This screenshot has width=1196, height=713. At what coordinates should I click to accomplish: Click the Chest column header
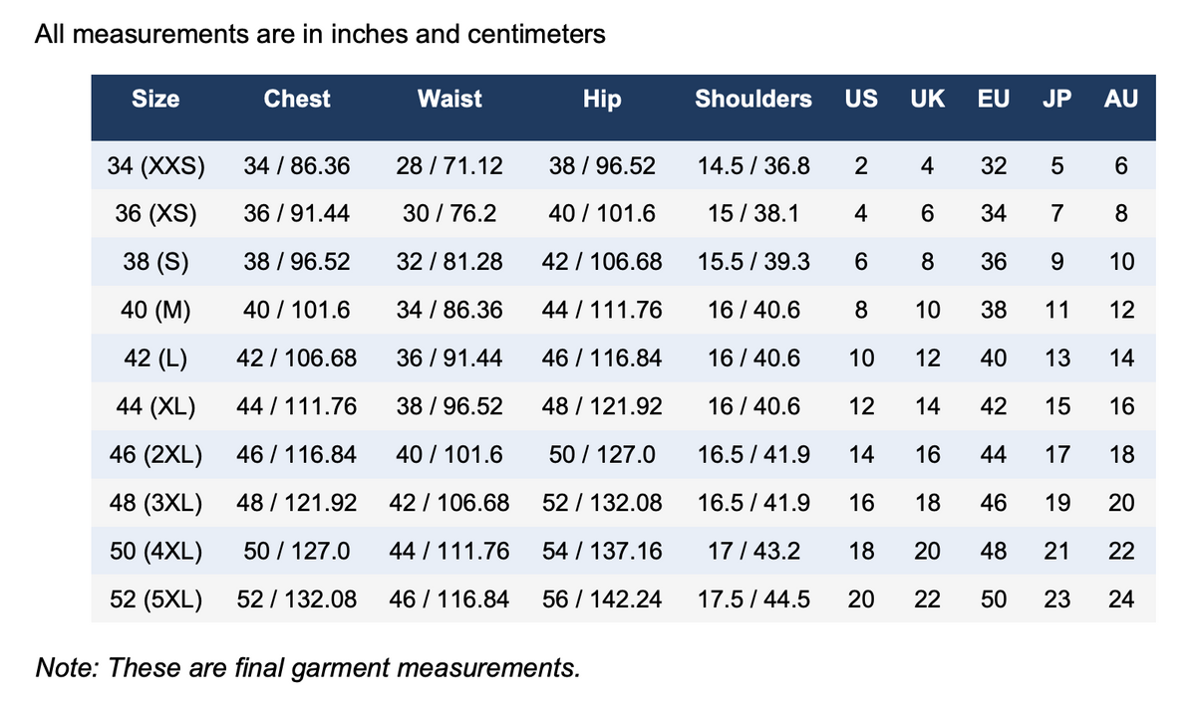297,99
